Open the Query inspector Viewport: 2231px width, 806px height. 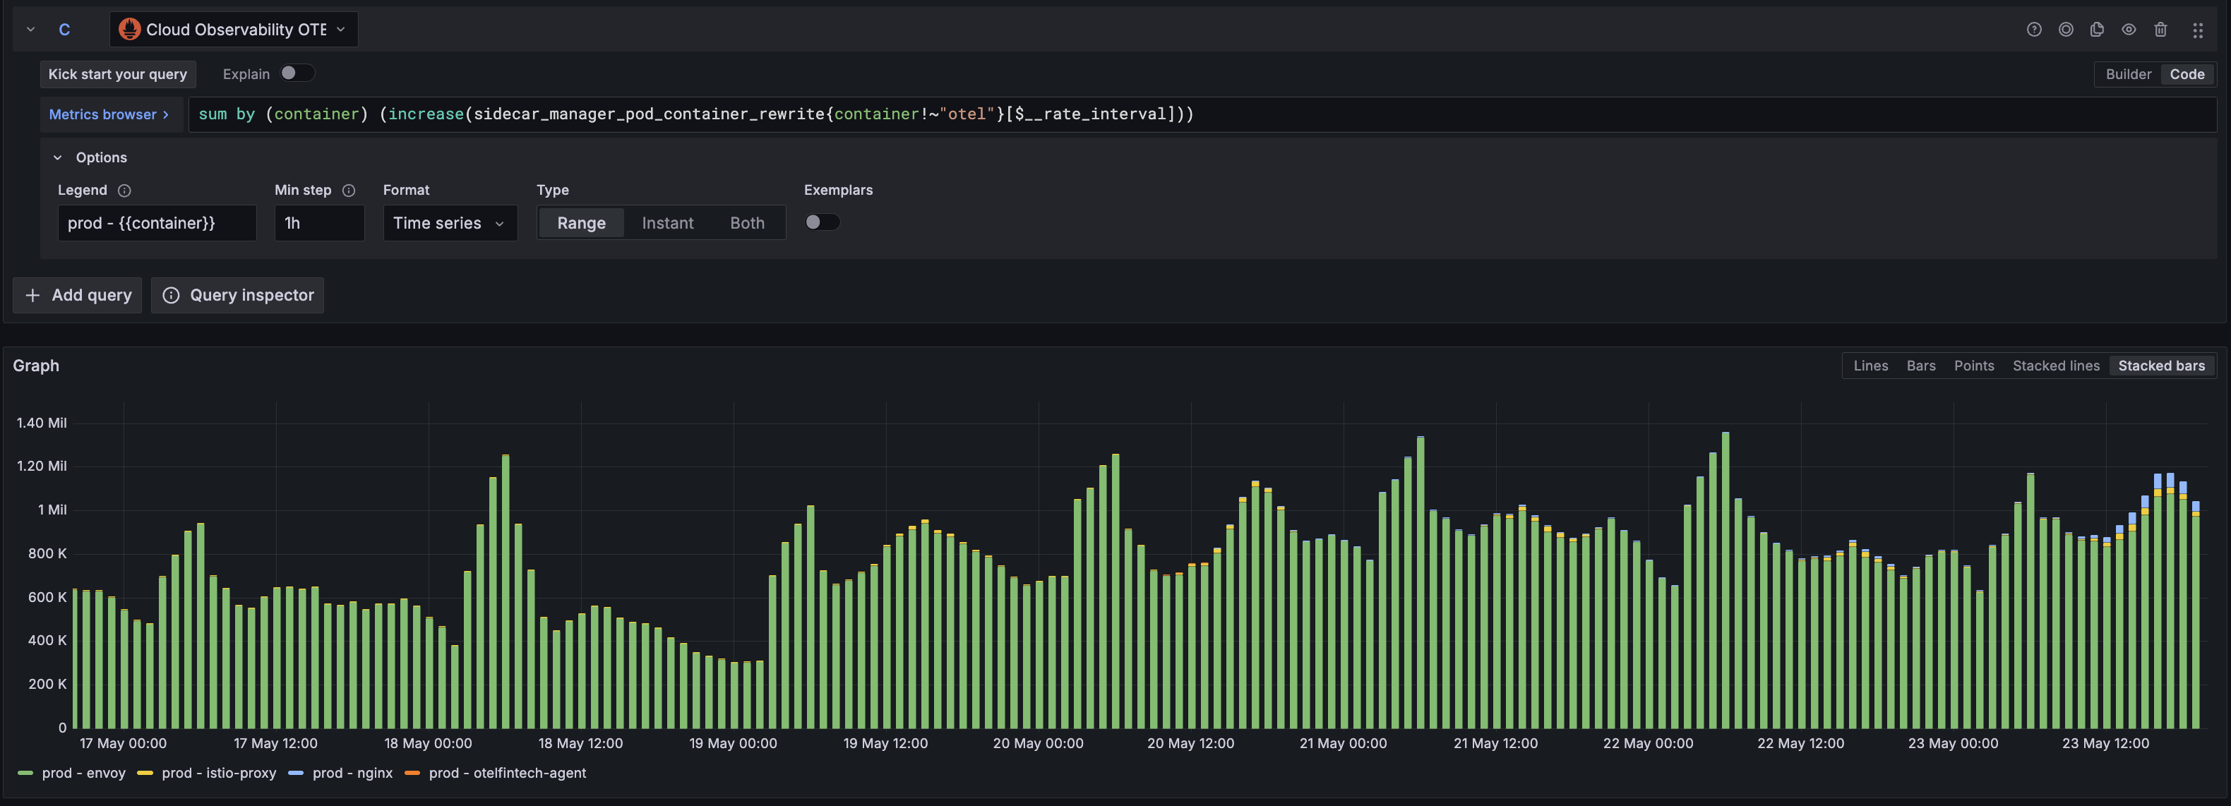click(x=237, y=295)
